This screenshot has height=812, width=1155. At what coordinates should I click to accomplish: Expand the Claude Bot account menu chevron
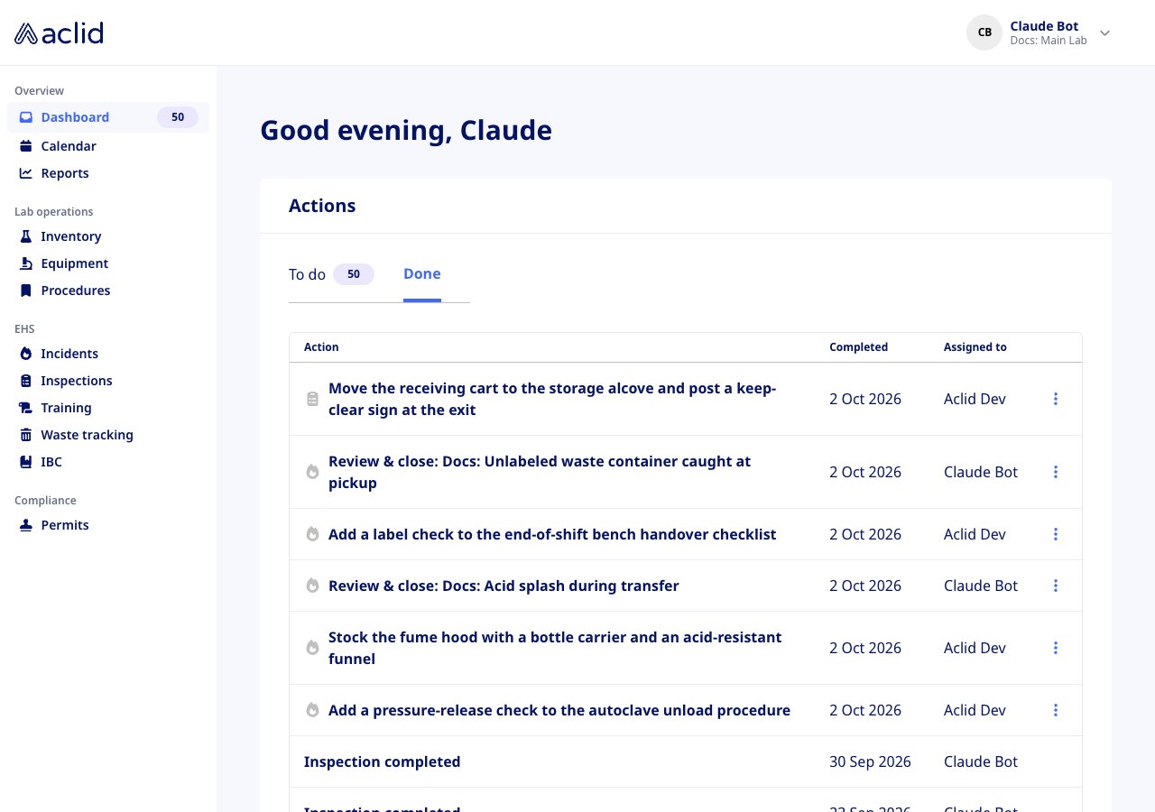point(1104,33)
